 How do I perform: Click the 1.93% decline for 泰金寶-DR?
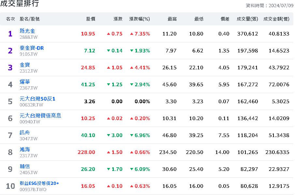coord(140,51)
